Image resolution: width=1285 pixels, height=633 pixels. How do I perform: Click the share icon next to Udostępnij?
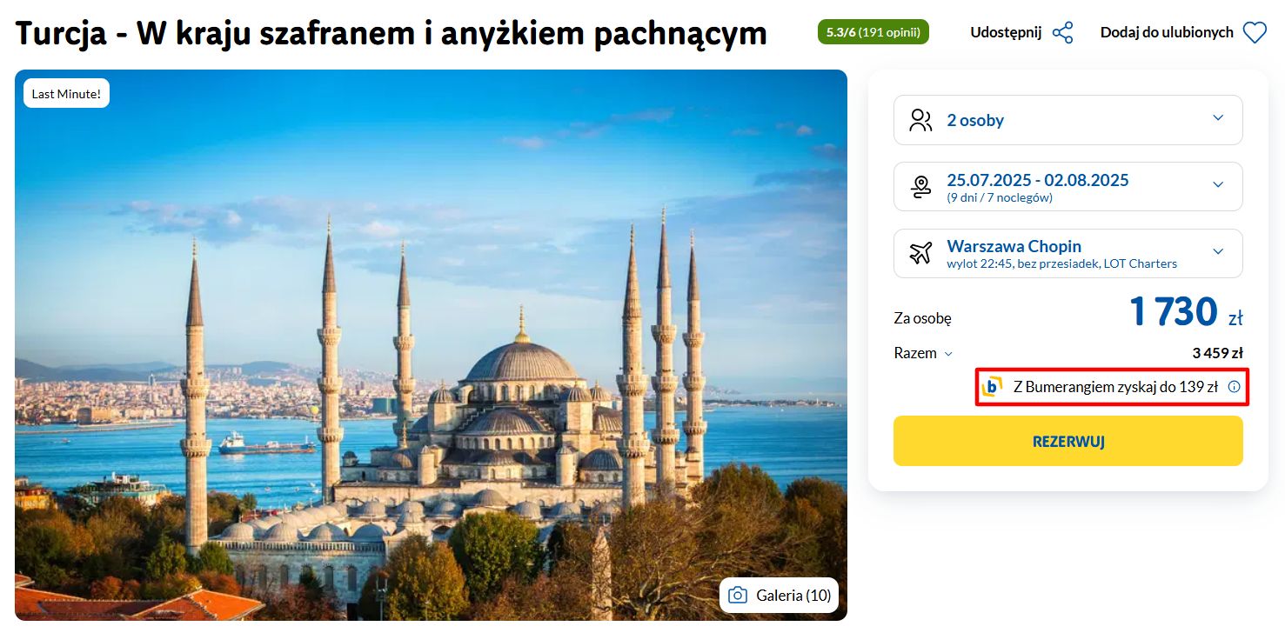[1062, 33]
